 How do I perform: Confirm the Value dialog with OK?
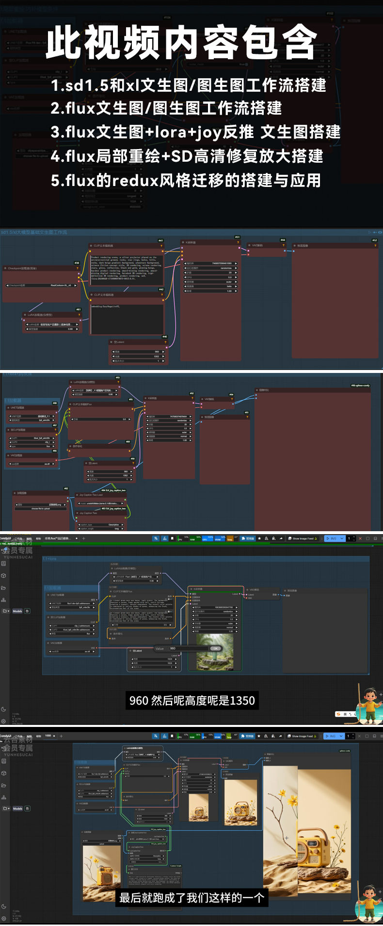(216, 648)
